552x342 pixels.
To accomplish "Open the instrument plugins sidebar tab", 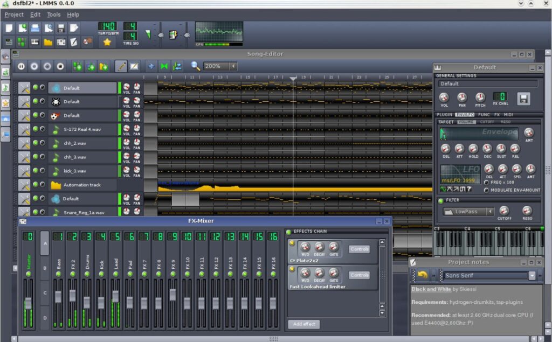I will point(5,57).
